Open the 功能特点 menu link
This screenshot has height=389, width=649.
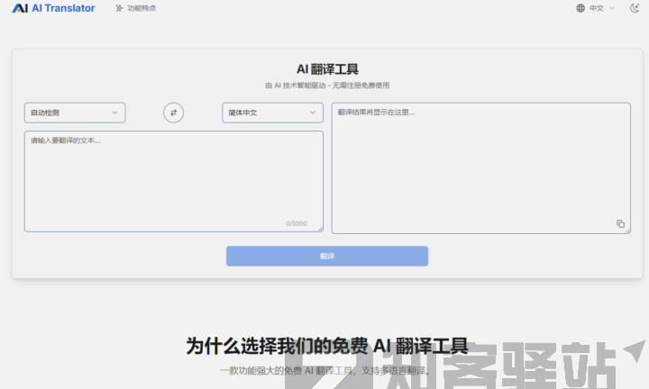136,8
